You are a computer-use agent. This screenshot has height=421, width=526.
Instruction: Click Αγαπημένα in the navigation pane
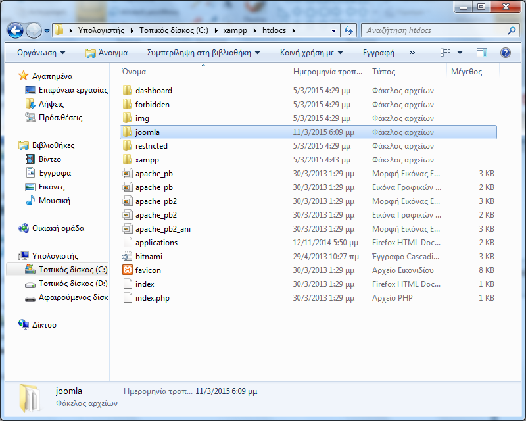(x=52, y=76)
